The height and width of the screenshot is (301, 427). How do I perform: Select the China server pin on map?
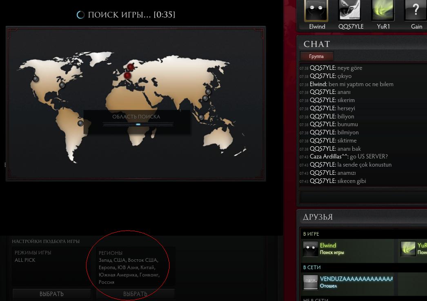pos(208,92)
